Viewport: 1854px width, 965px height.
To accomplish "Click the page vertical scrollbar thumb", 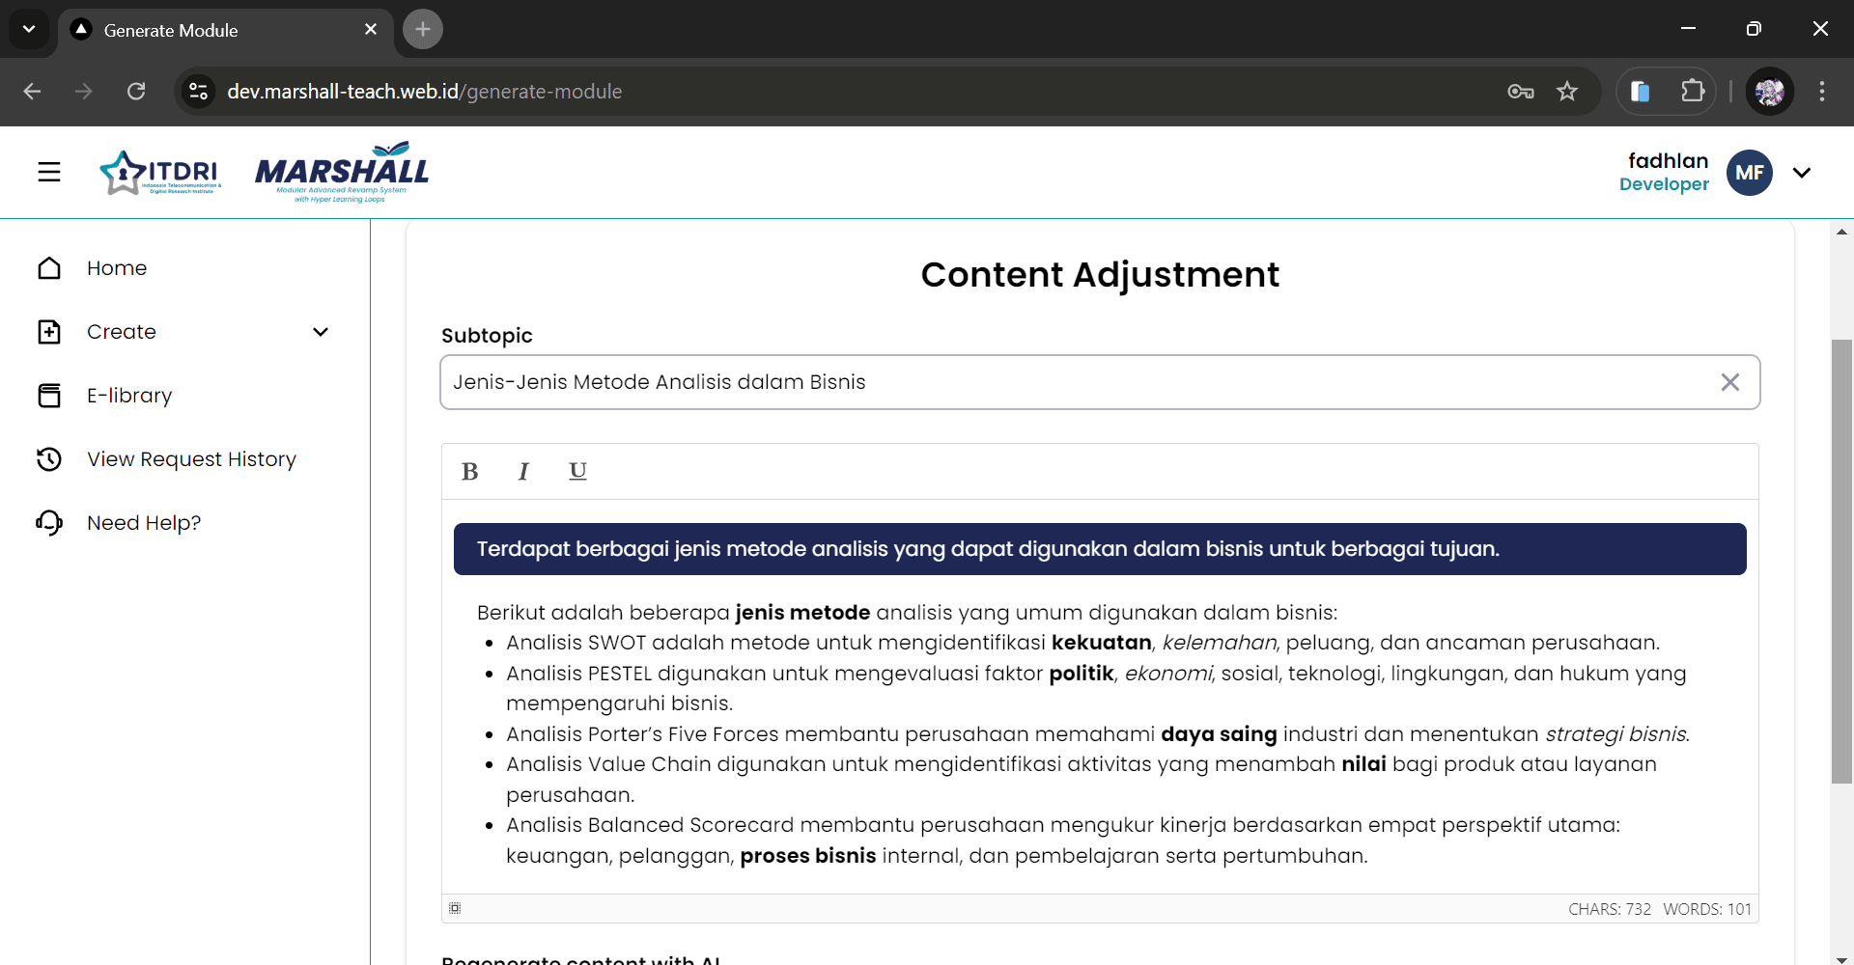I will pos(1841,560).
